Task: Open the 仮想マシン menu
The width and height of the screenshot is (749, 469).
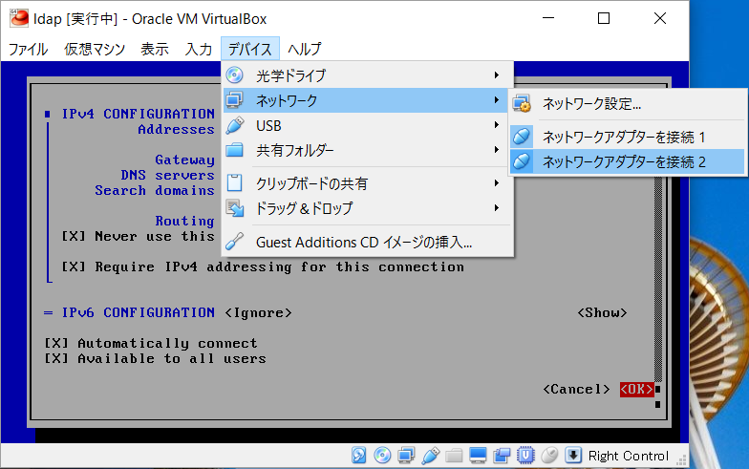Action: pos(95,49)
